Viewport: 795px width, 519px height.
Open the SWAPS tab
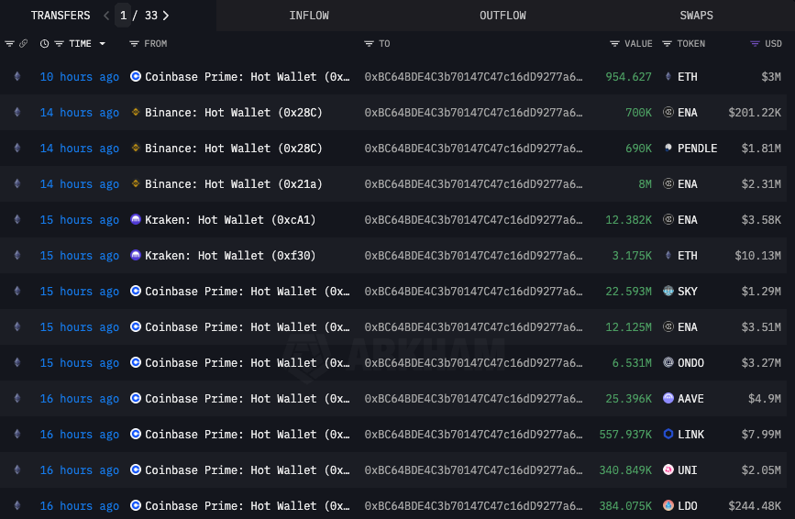pyautogui.click(x=696, y=16)
